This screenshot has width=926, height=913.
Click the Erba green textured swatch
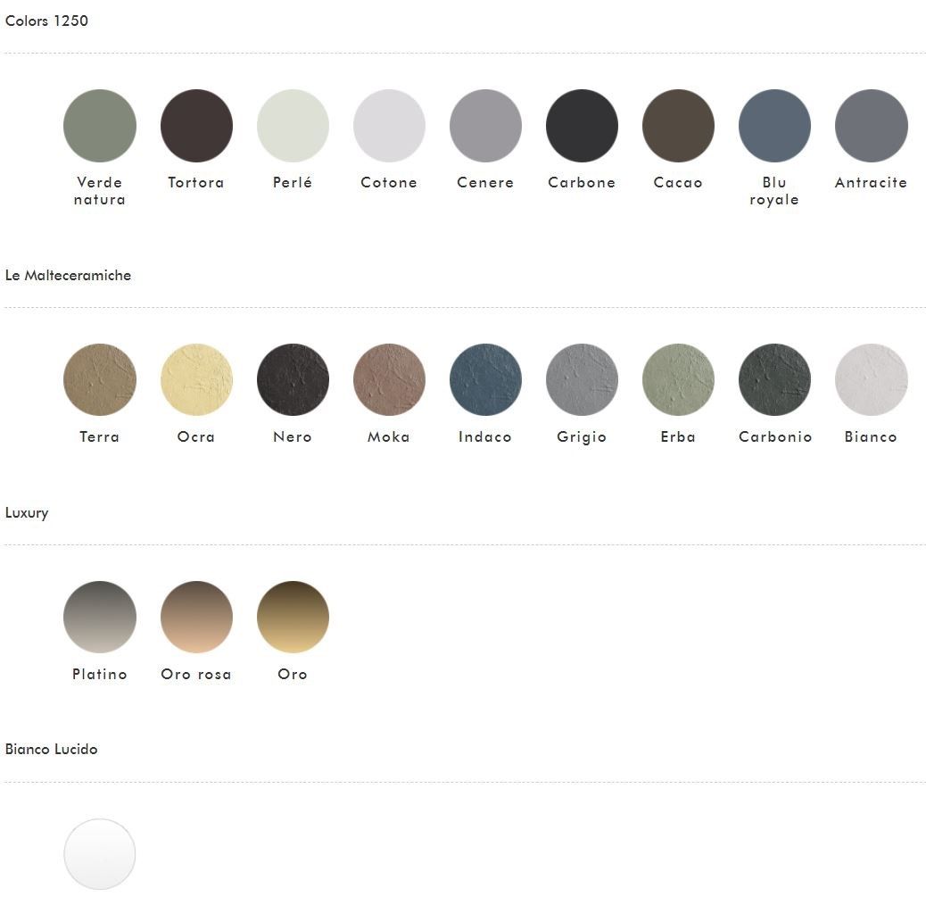(678, 380)
